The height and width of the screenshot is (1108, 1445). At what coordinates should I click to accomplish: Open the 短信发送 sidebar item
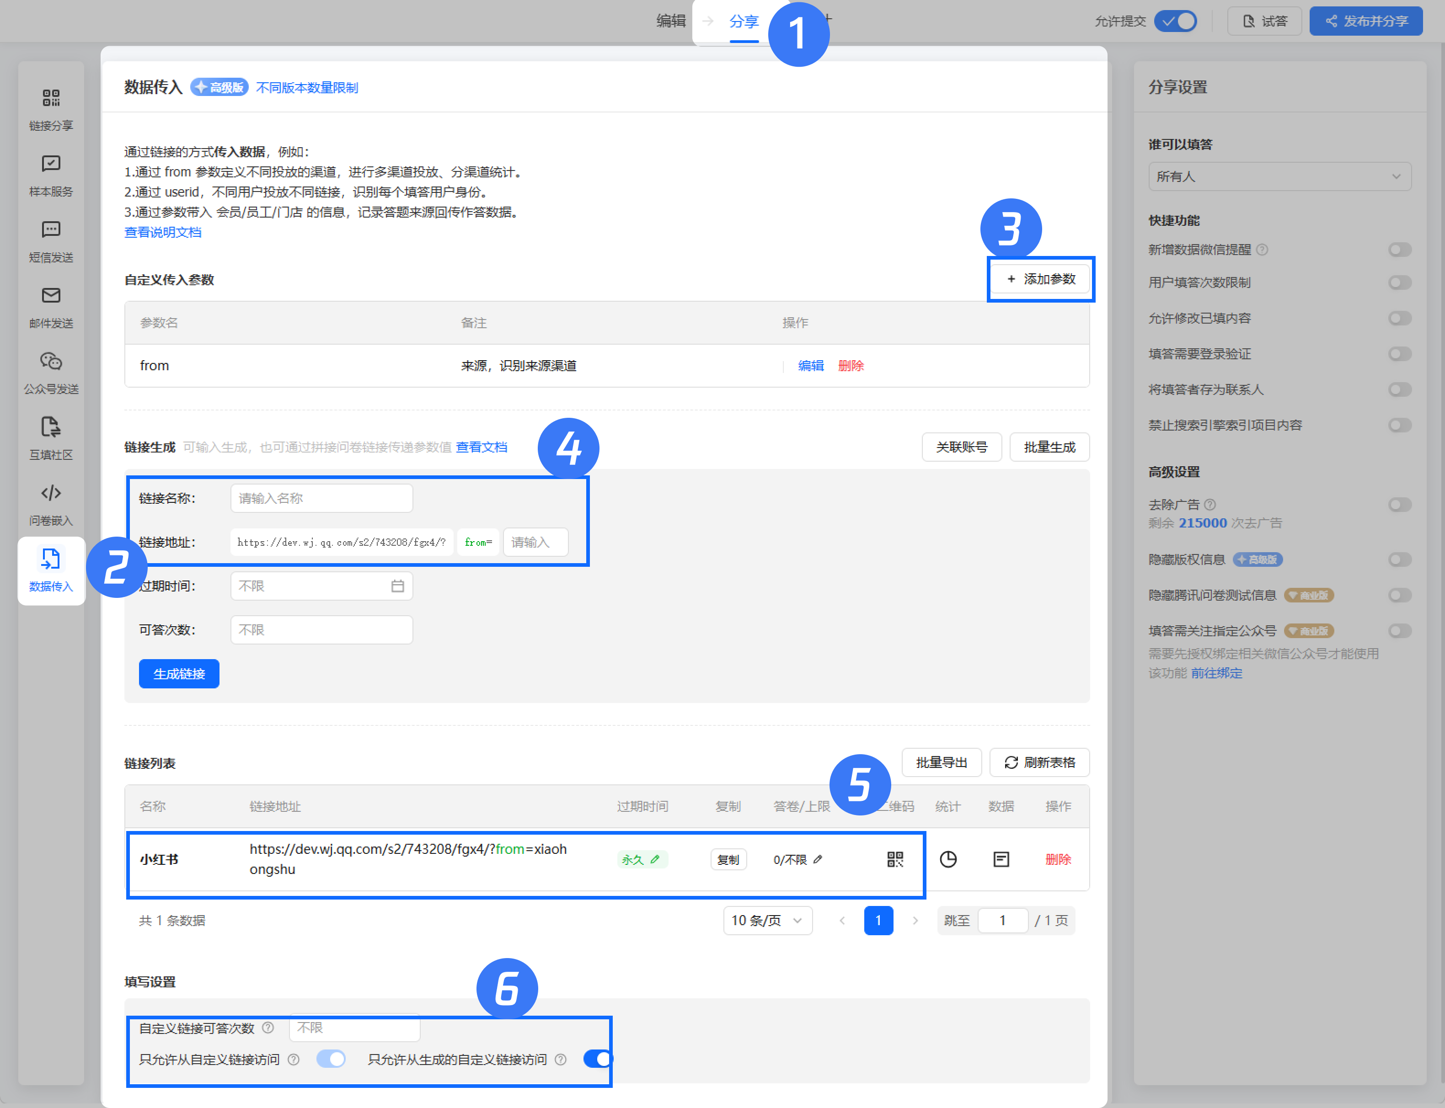51,241
